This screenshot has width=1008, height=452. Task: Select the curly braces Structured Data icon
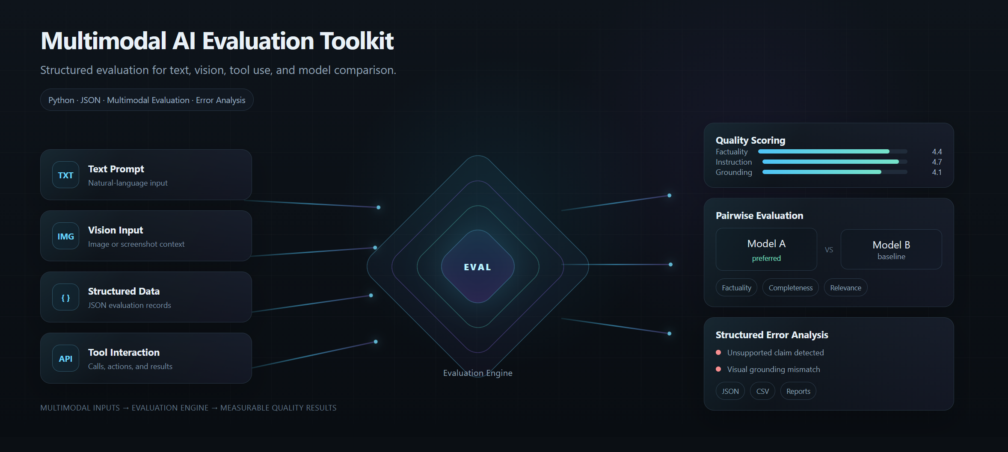point(65,297)
